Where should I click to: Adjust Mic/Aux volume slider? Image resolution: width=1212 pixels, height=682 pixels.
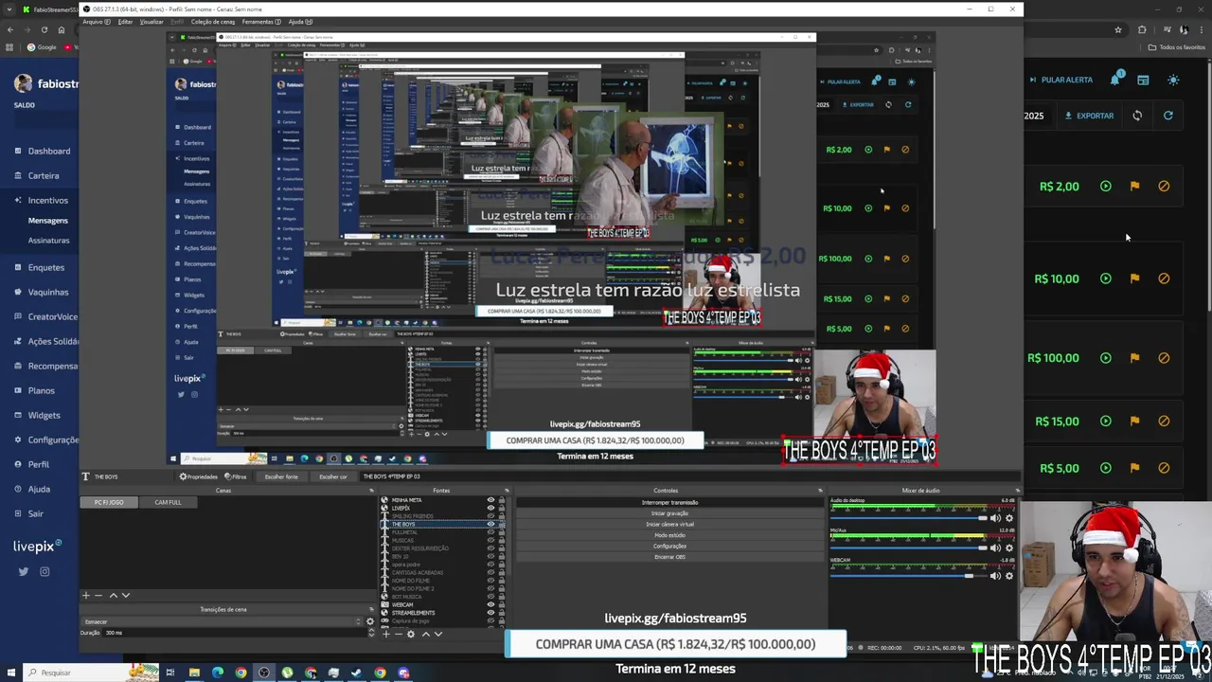909,547
